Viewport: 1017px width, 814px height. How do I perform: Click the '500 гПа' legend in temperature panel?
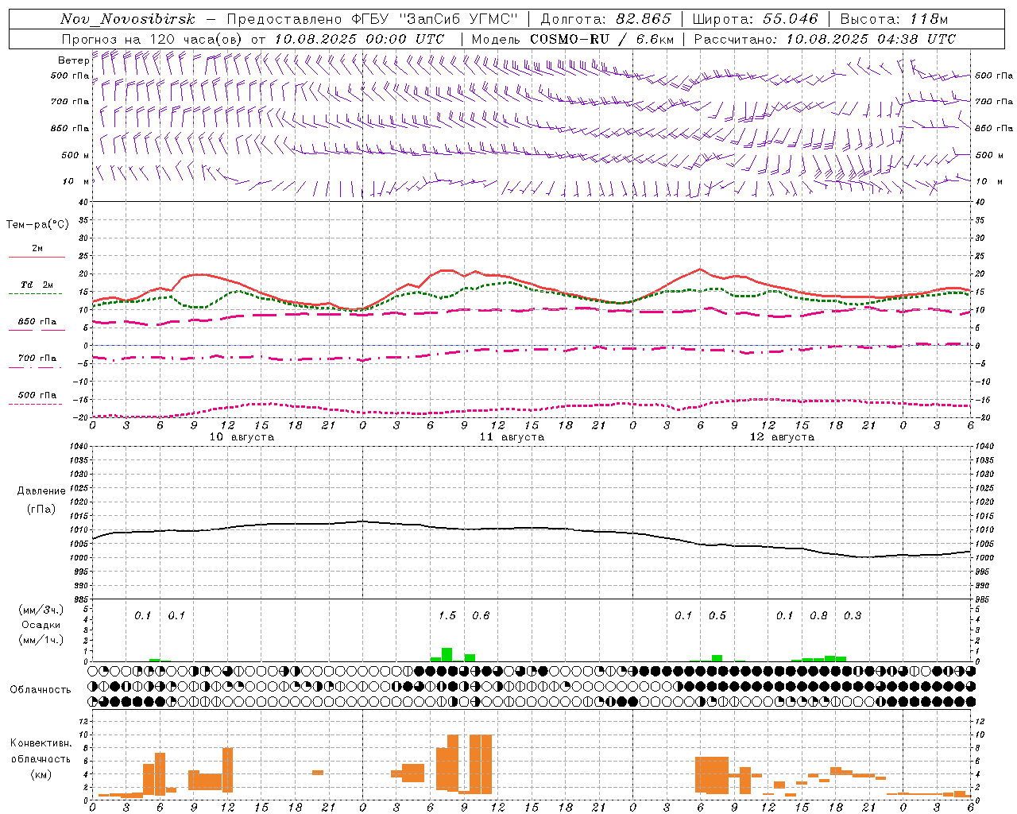pyautogui.click(x=37, y=395)
